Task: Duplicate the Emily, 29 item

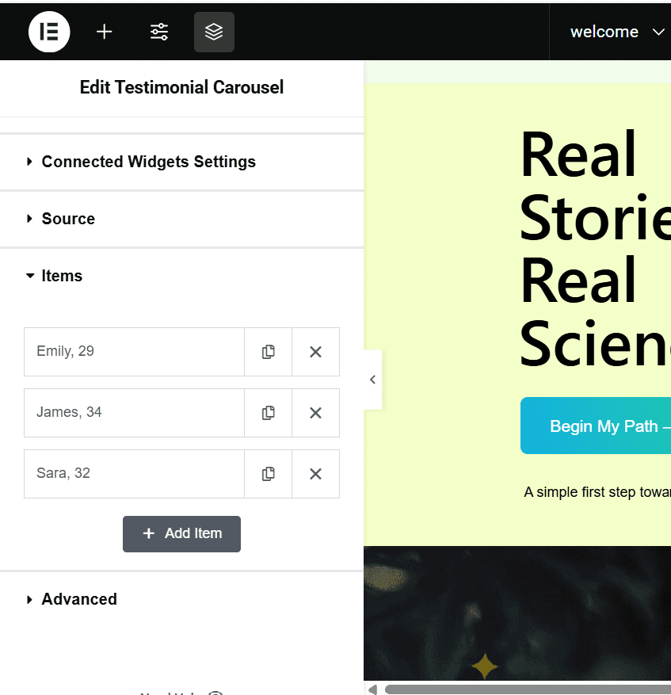Action: tap(269, 352)
